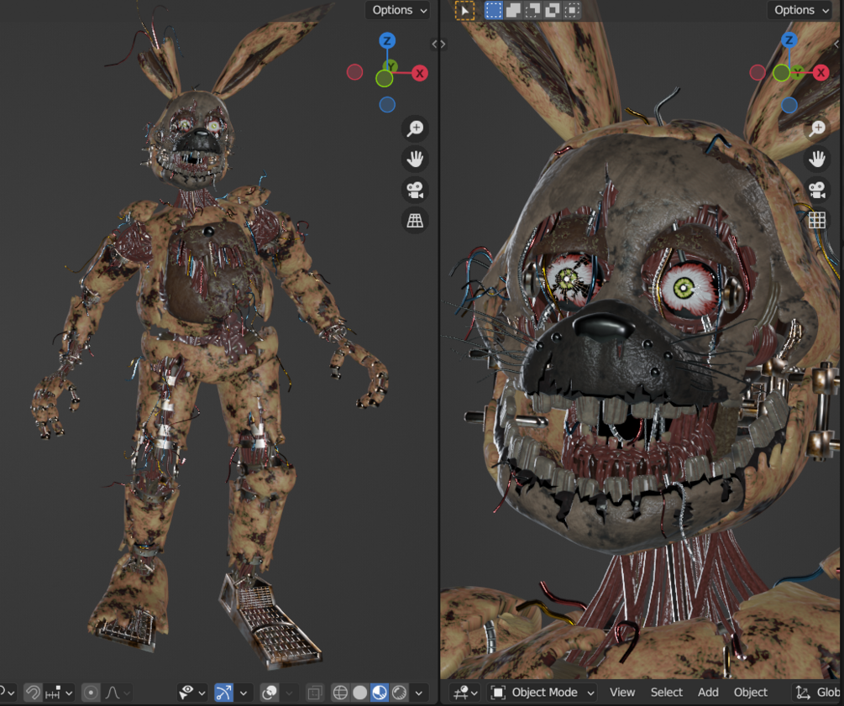Open the selectability and visibility dropdown
The width and height of the screenshot is (844, 706).
[x=192, y=693]
